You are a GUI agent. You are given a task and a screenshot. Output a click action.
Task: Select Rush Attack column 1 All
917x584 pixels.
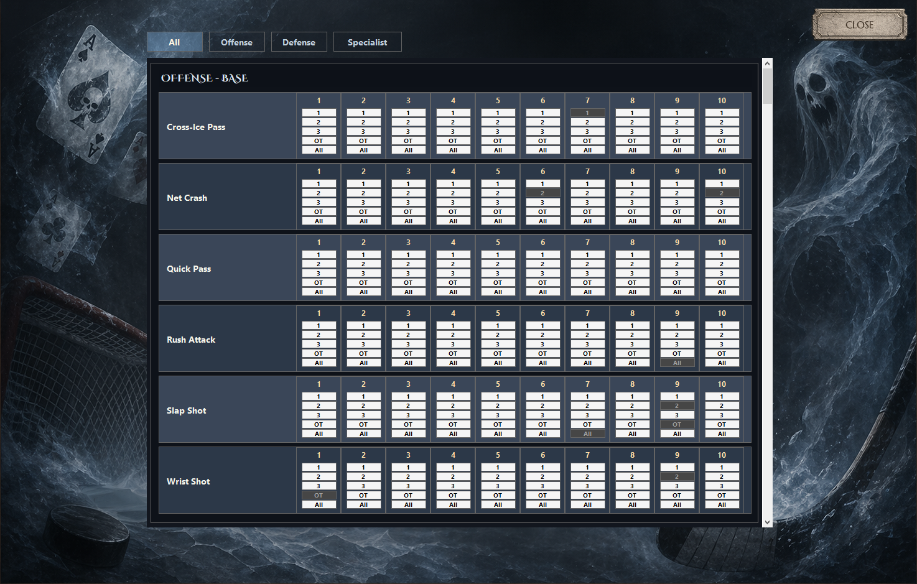pos(319,363)
